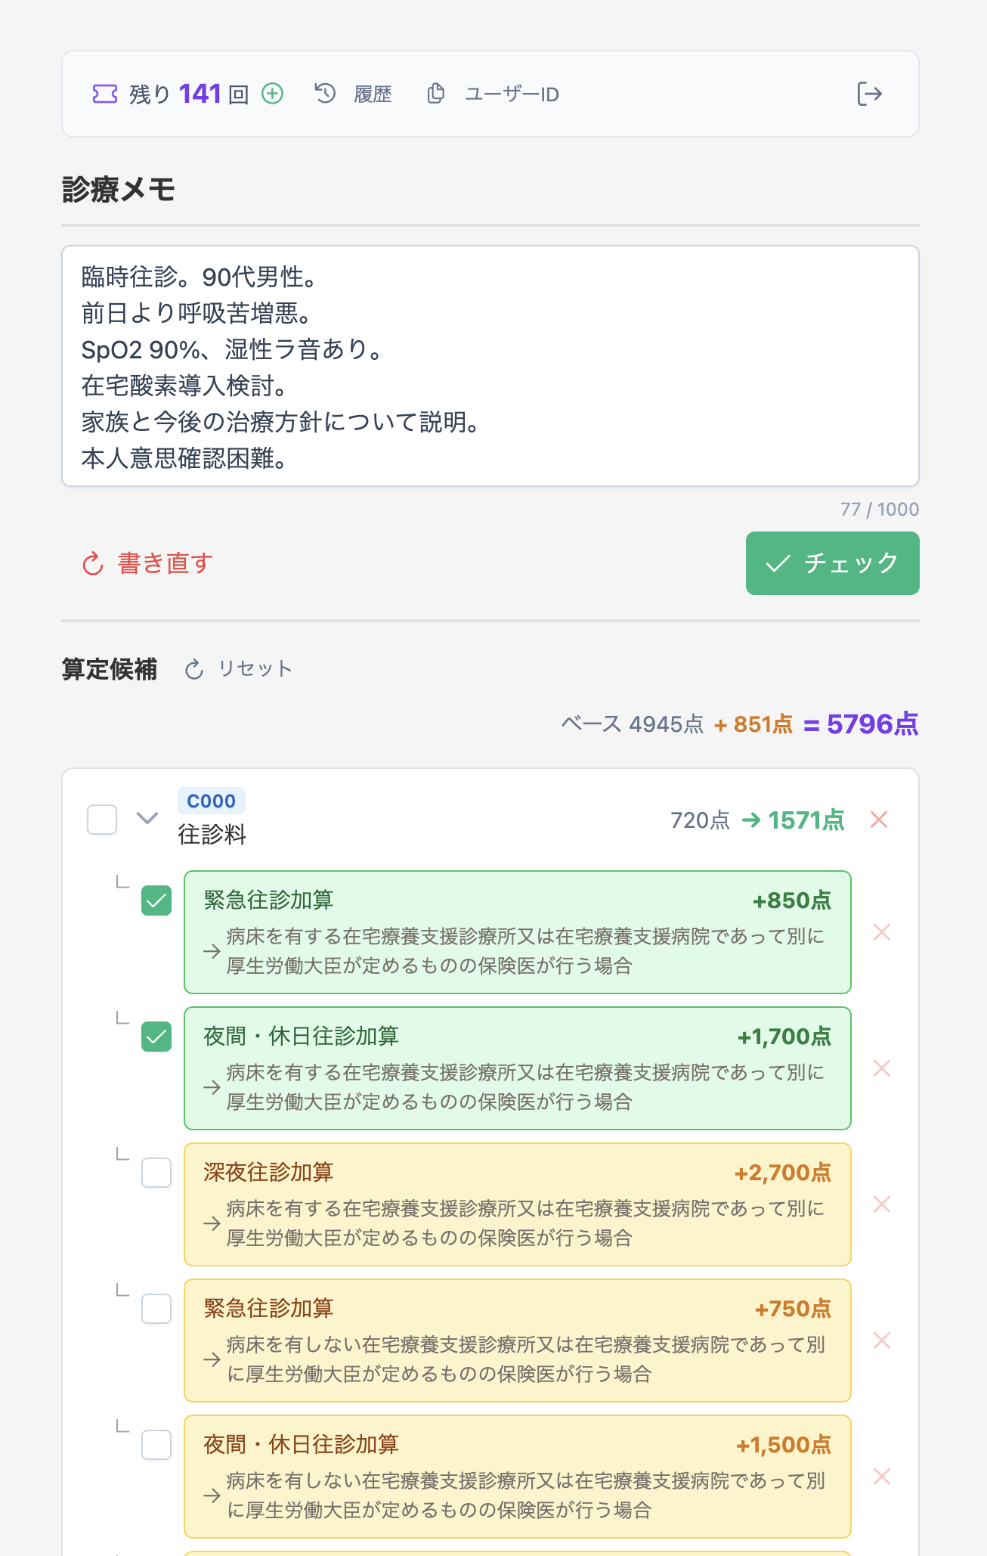The height and width of the screenshot is (1556, 987).
Task: Expand details arrow of 750点 緊急往診加算
Action: click(212, 1359)
